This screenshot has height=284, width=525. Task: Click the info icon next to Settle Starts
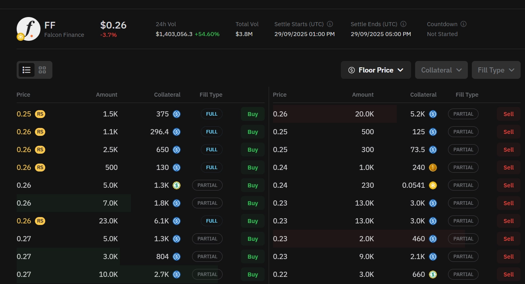pyautogui.click(x=330, y=24)
